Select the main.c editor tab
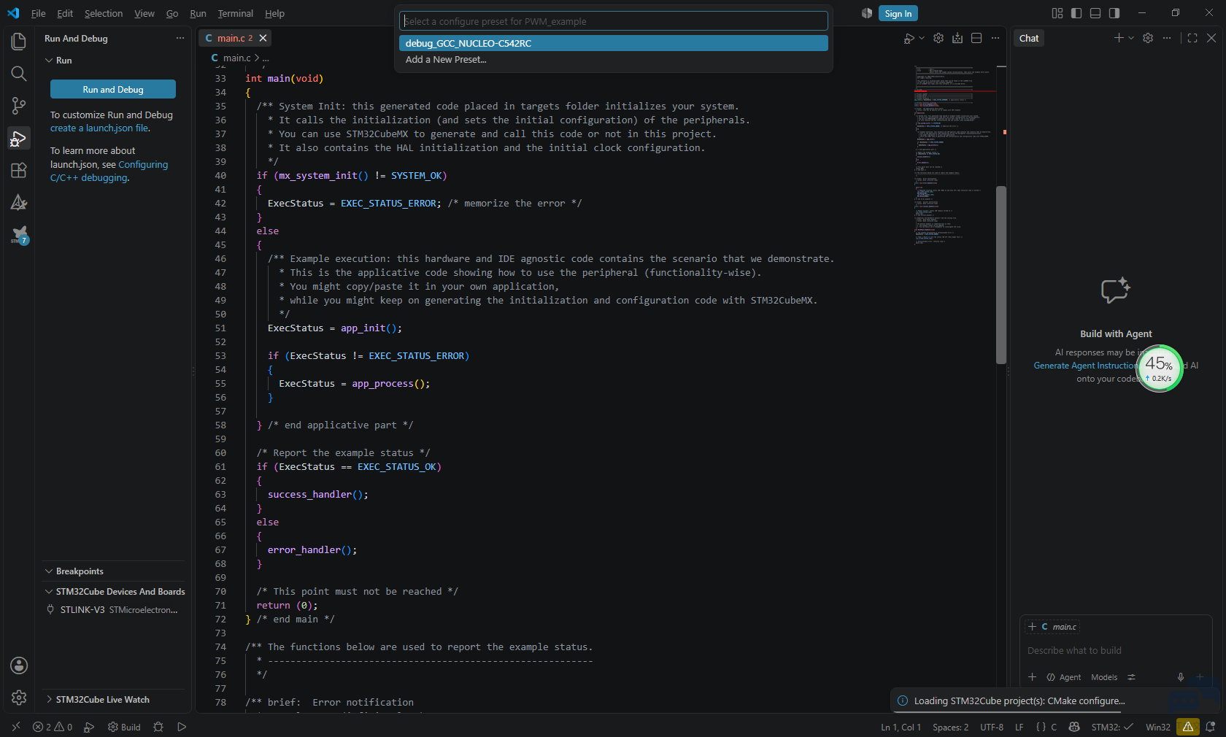 click(x=235, y=38)
